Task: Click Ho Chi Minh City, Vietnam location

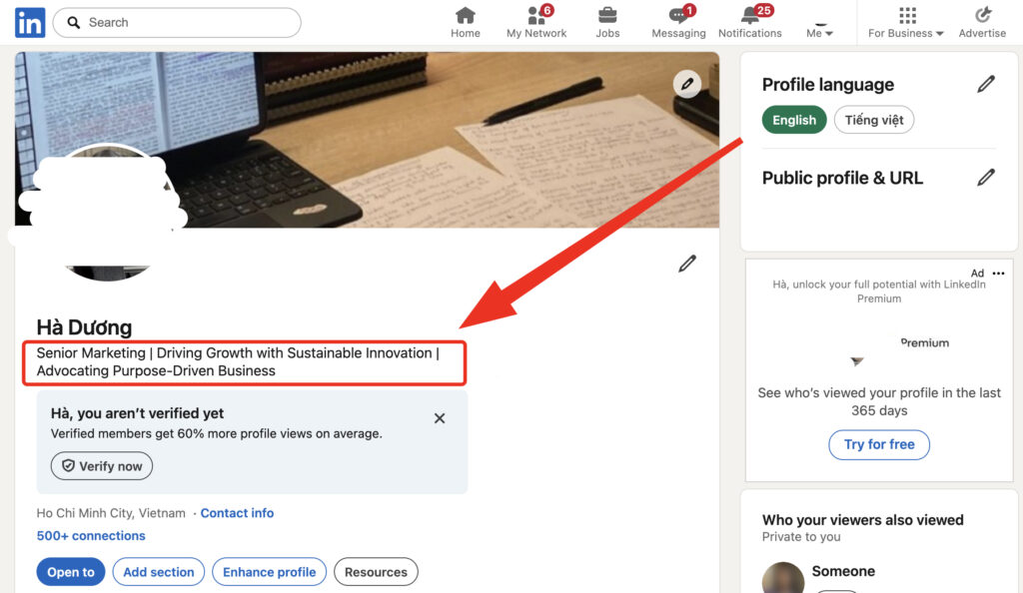Action: coord(111,513)
